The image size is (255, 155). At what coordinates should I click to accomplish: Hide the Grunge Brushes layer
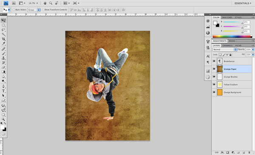[214, 77]
